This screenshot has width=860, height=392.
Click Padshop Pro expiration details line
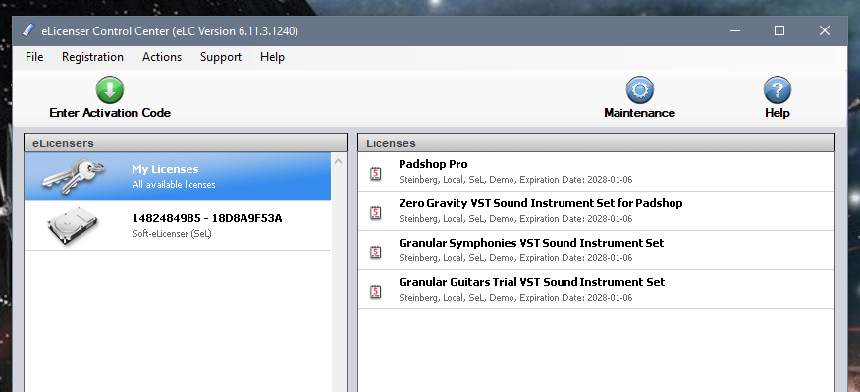(x=515, y=180)
